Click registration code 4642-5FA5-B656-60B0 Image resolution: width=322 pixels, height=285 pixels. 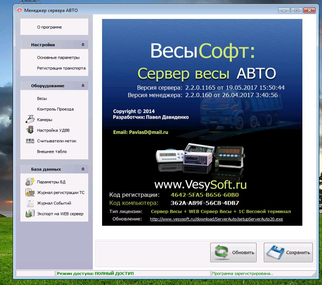(205, 195)
